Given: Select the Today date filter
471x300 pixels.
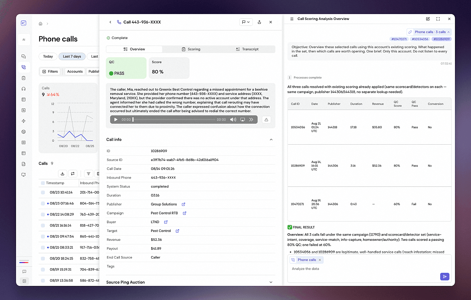Looking at the screenshot, I should click(48, 57).
